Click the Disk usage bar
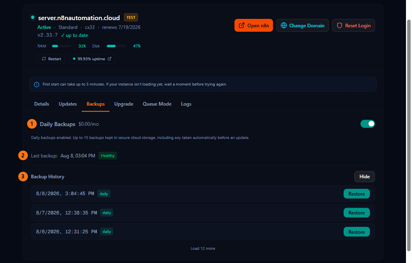The width and height of the screenshot is (412, 263). tap(116, 46)
